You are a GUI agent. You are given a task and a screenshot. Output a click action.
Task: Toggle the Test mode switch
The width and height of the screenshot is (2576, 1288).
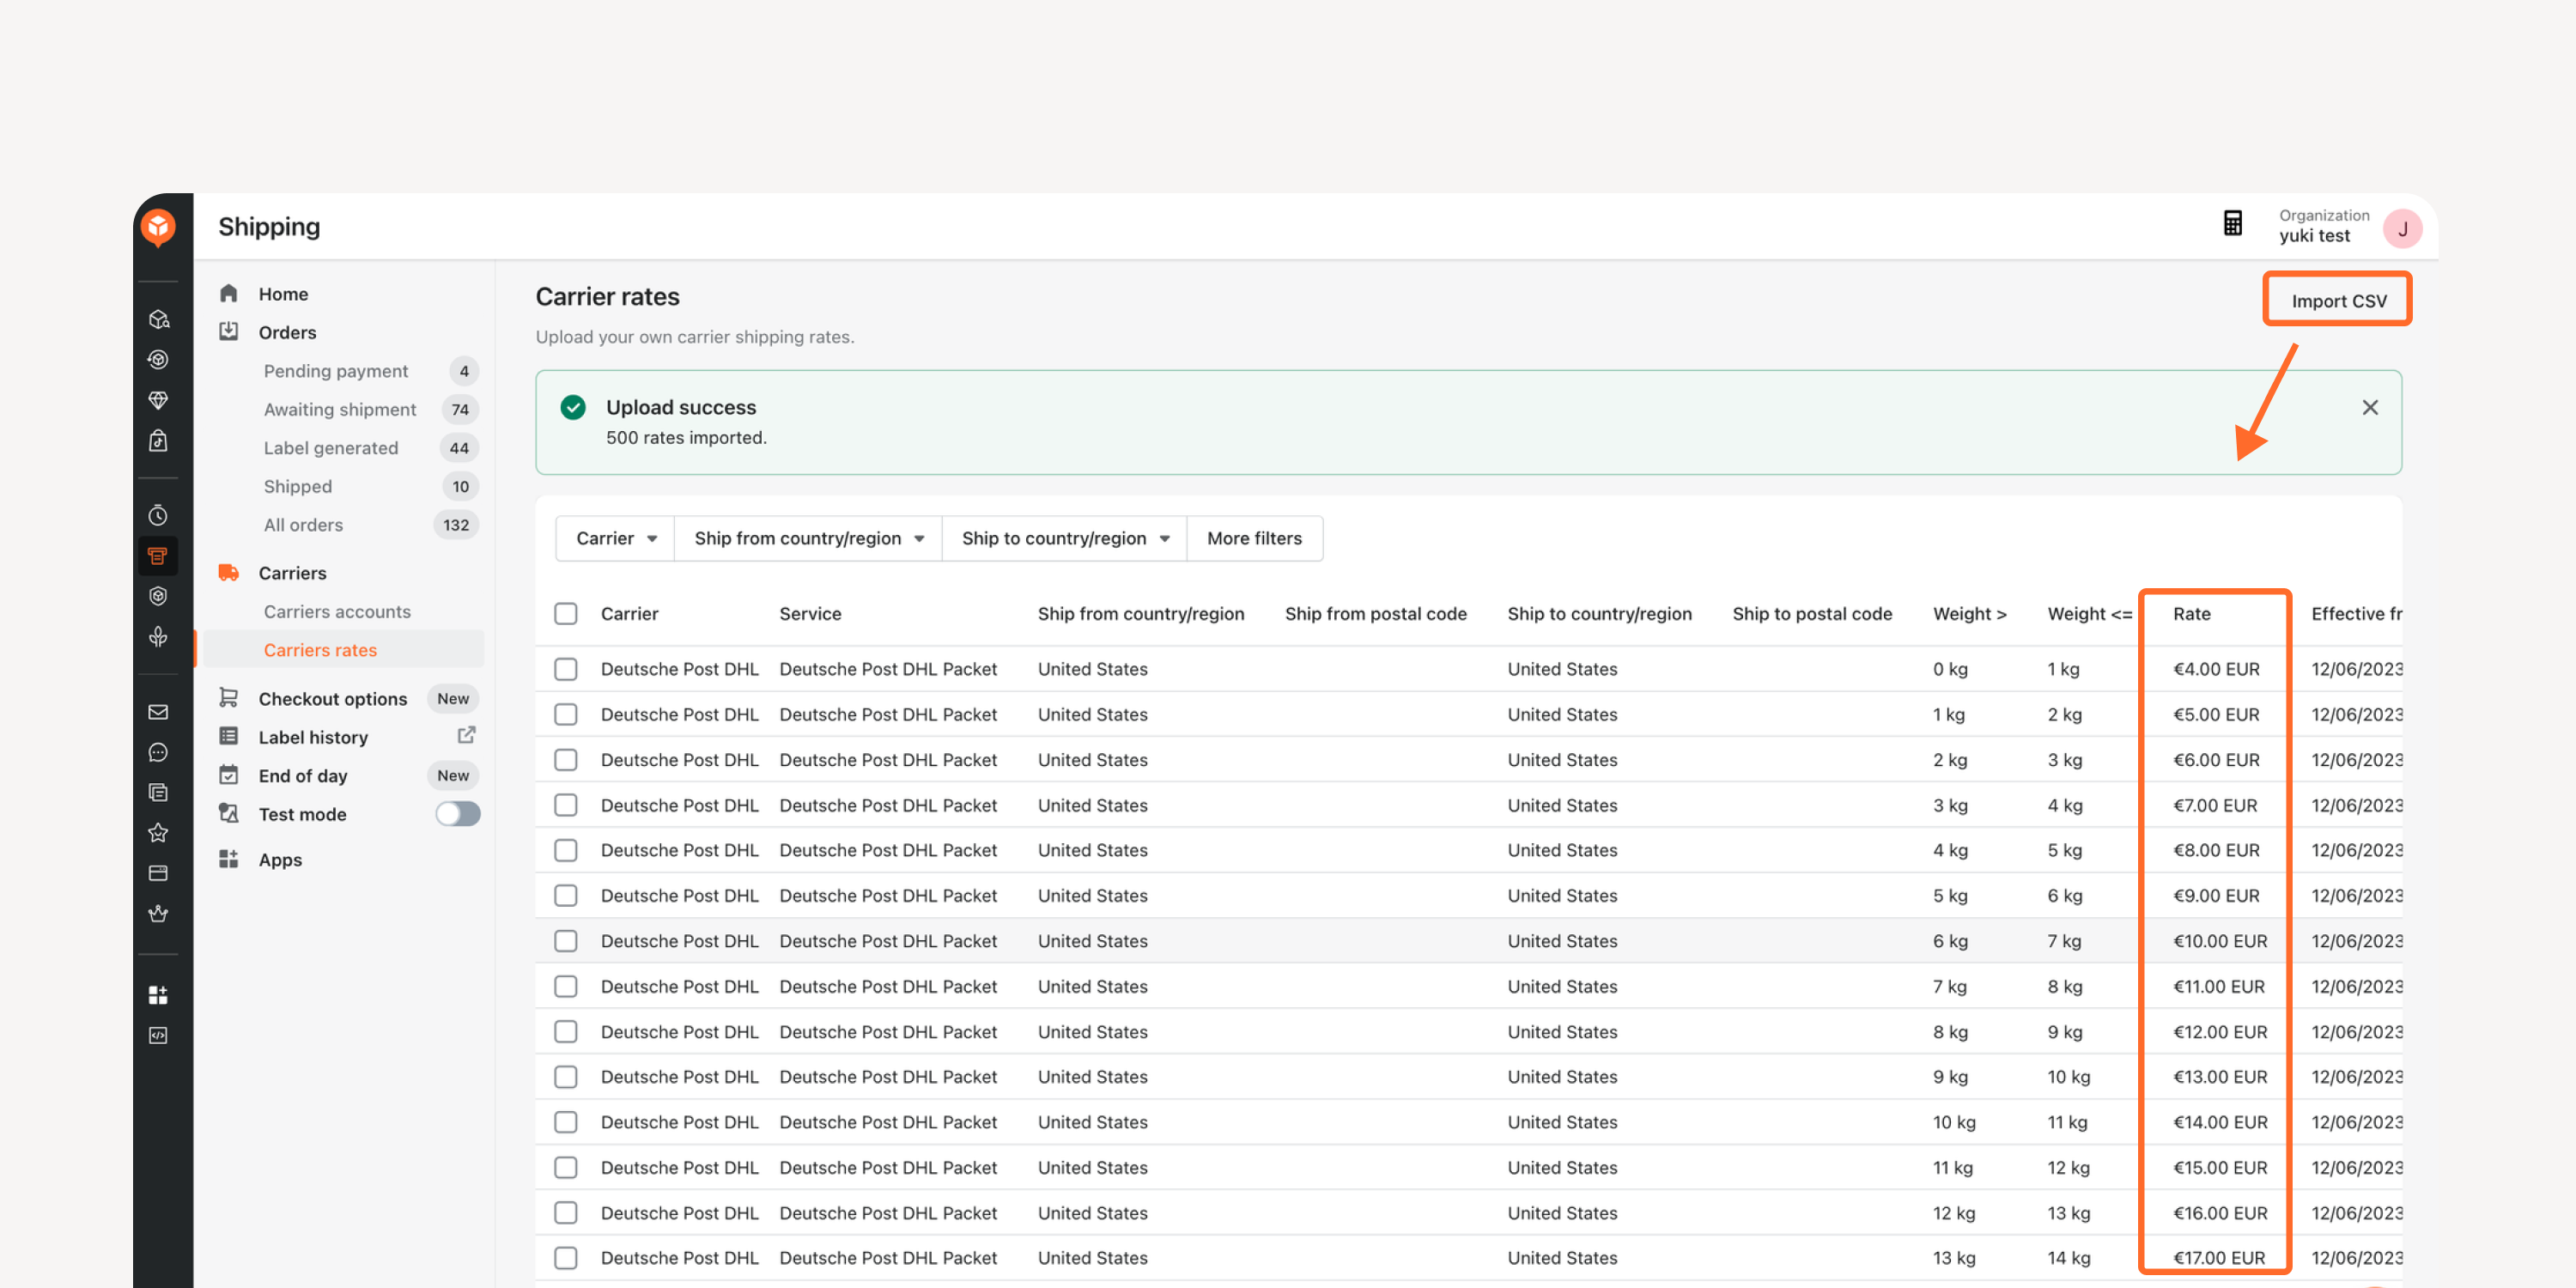coord(458,814)
